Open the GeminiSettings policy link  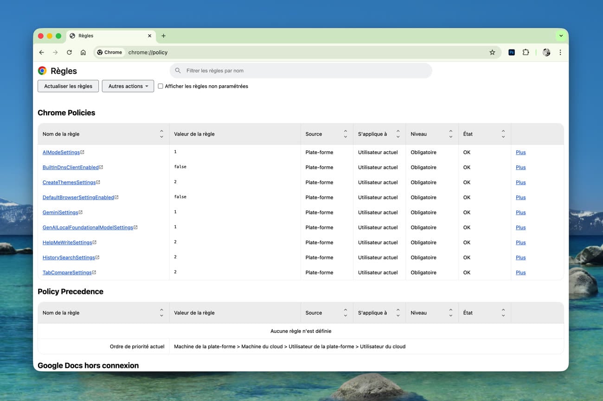coord(60,213)
